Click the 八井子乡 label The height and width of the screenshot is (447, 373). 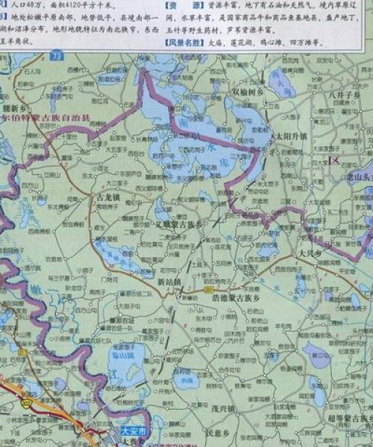click(344, 95)
